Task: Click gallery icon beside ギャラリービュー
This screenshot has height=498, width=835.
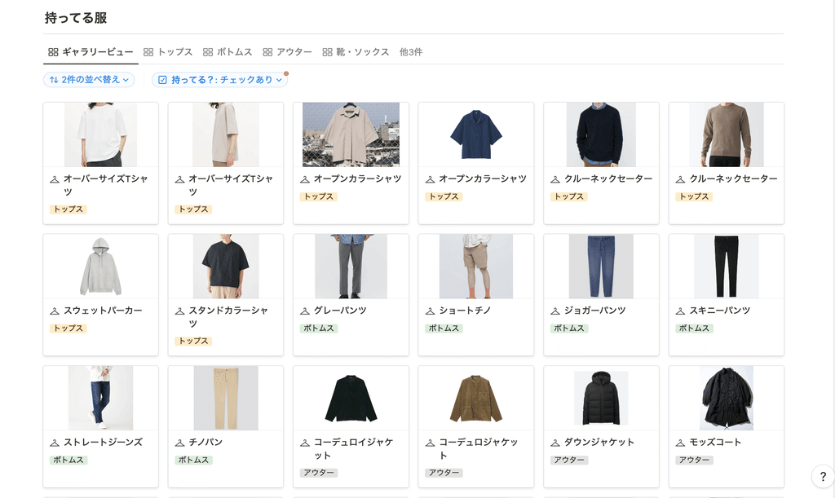Action: (x=53, y=52)
